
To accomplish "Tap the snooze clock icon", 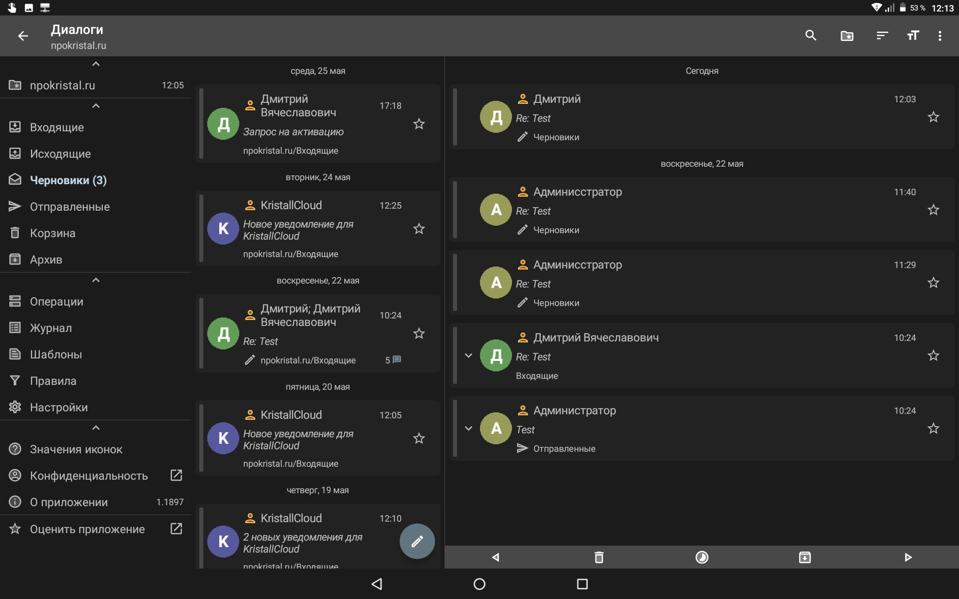I will [702, 557].
